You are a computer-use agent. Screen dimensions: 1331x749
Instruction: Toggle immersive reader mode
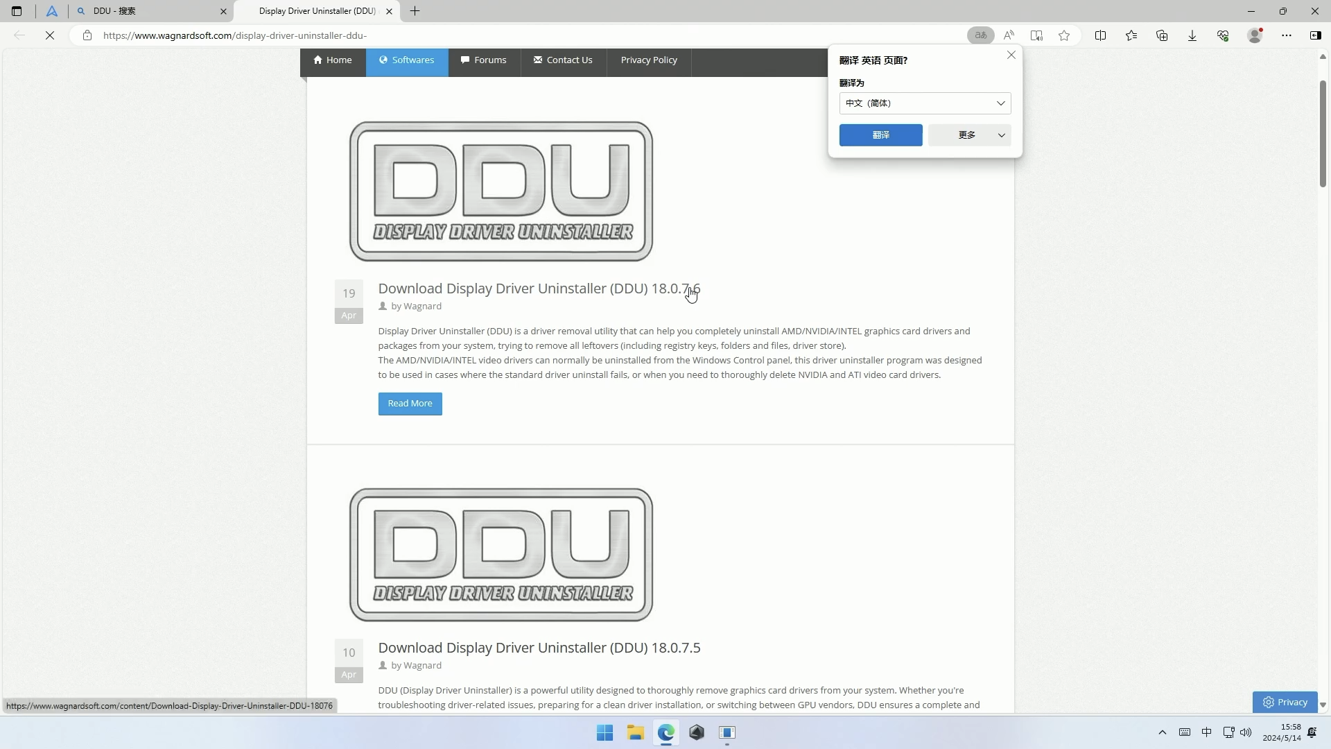click(1036, 35)
